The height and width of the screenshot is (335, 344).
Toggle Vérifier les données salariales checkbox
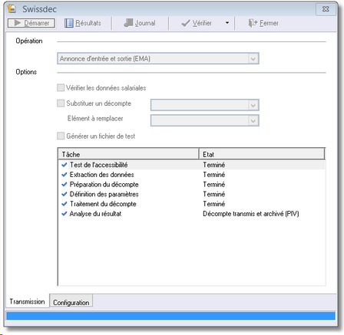click(x=61, y=87)
